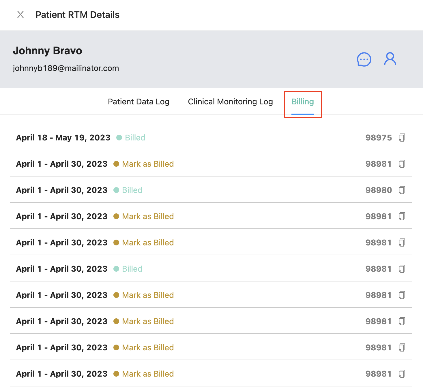The image size is (423, 389).
Task: Copy the 98980 billing code
Action: [403, 190]
